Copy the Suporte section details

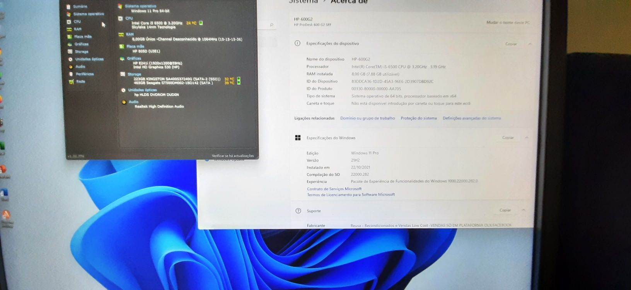[505, 210]
